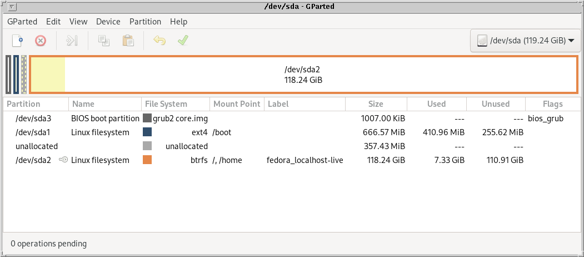Click the orange btrfs color swatch
The width and height of the screenshot is (584, 257).
(147, 160)
